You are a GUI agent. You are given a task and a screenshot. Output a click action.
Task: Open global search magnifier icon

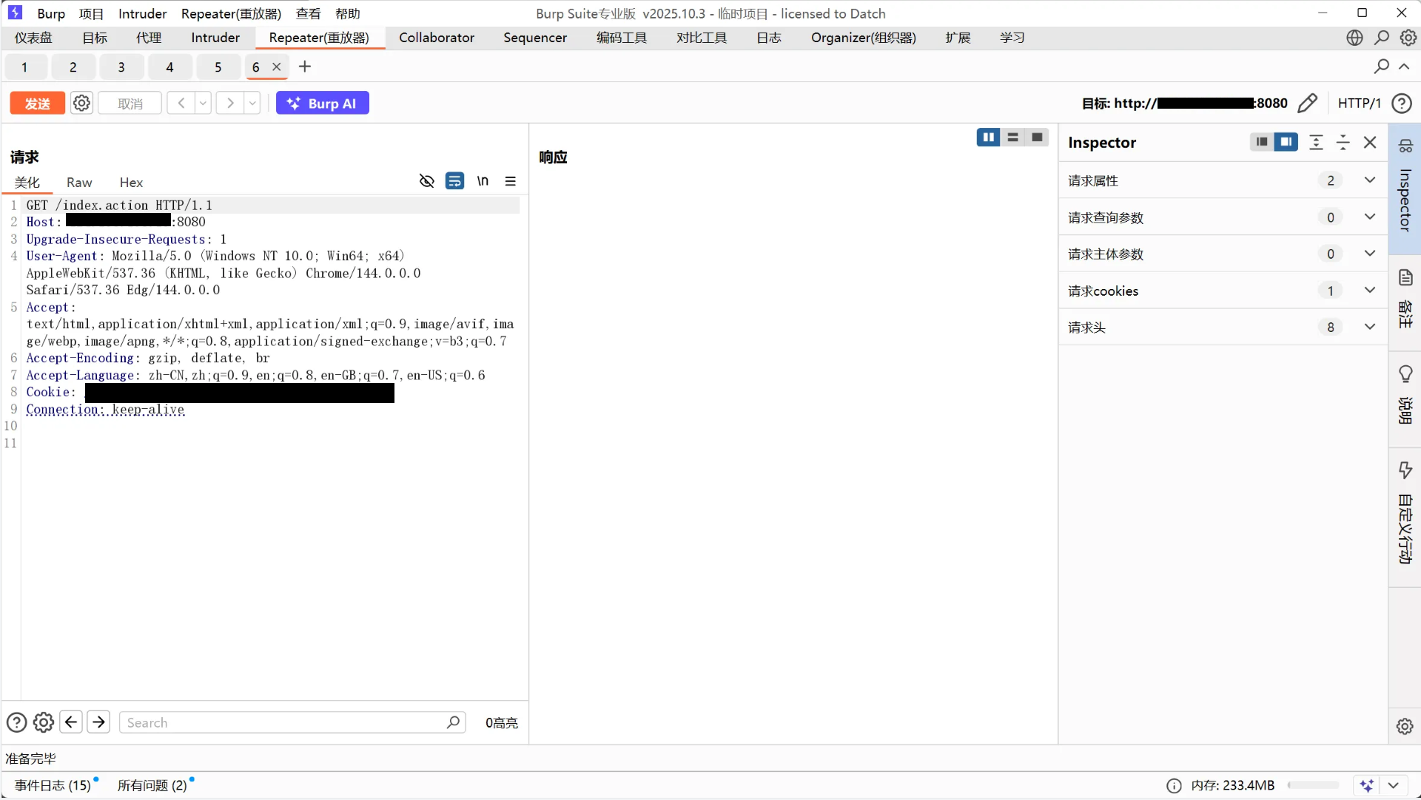tap(1382, 38)
